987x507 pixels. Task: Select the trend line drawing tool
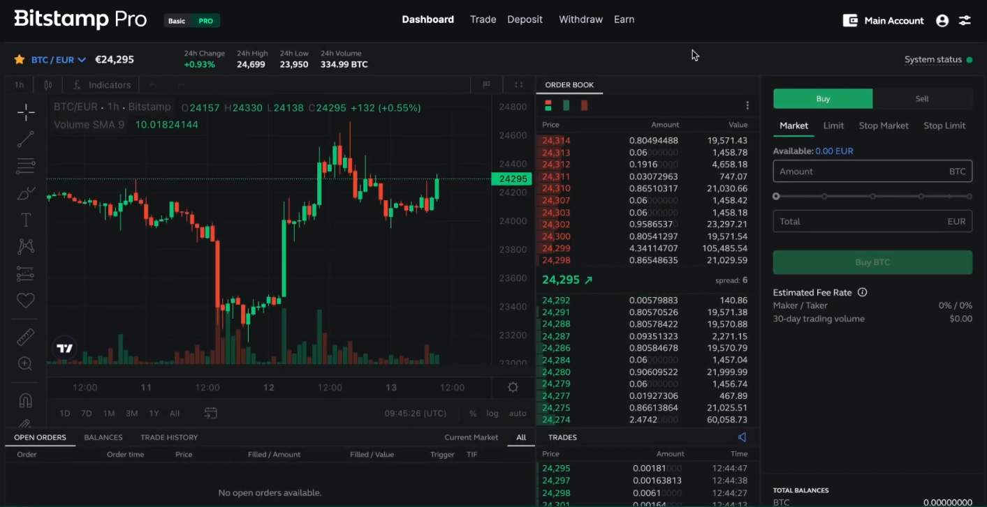coord(26,139)
